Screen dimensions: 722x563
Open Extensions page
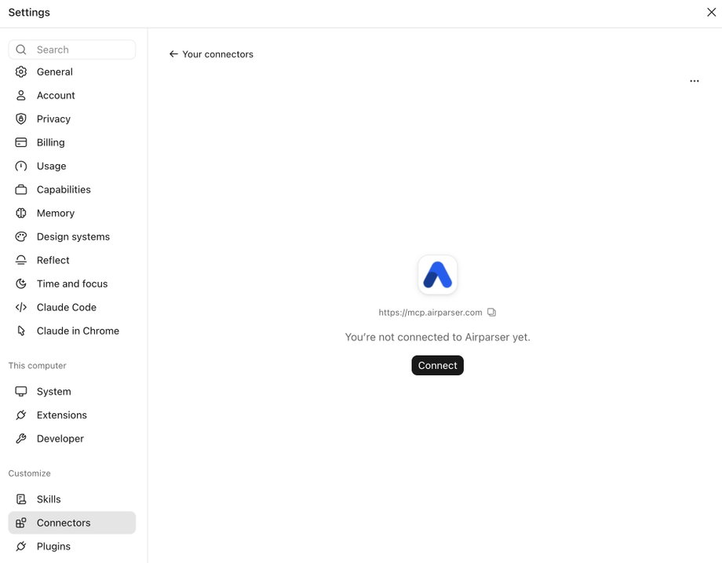[72, 415]
